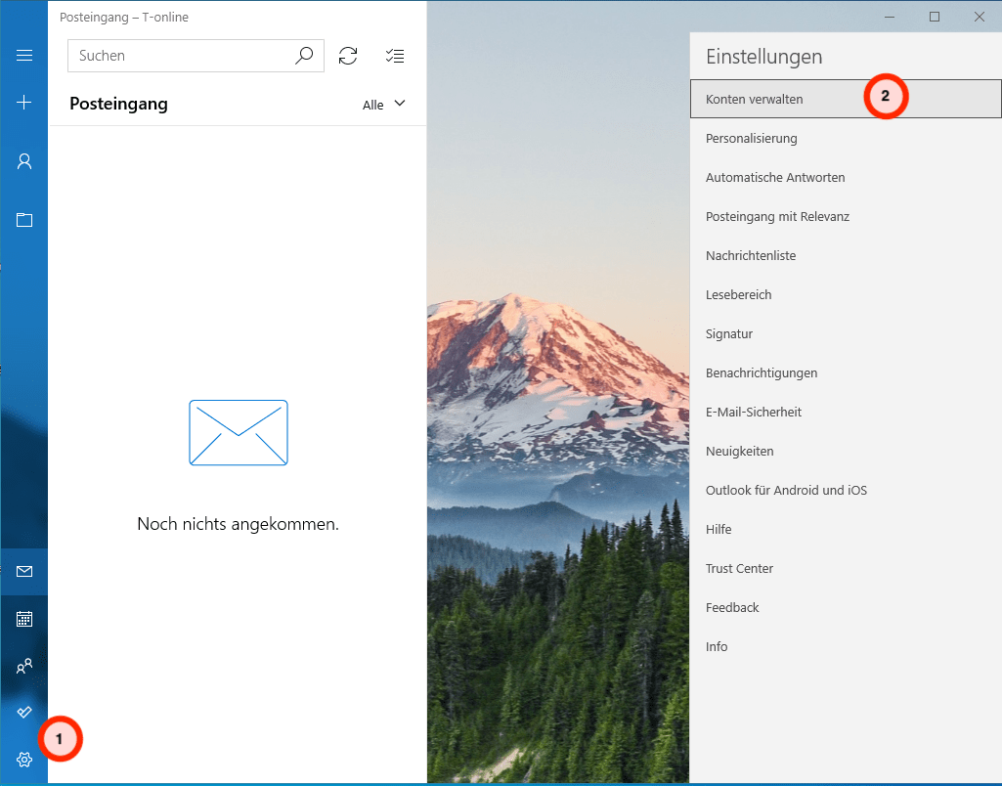This screenshot has height=786, width=1002.
Task: Click the settings gear icon
Action: click(x=24, y=760)
